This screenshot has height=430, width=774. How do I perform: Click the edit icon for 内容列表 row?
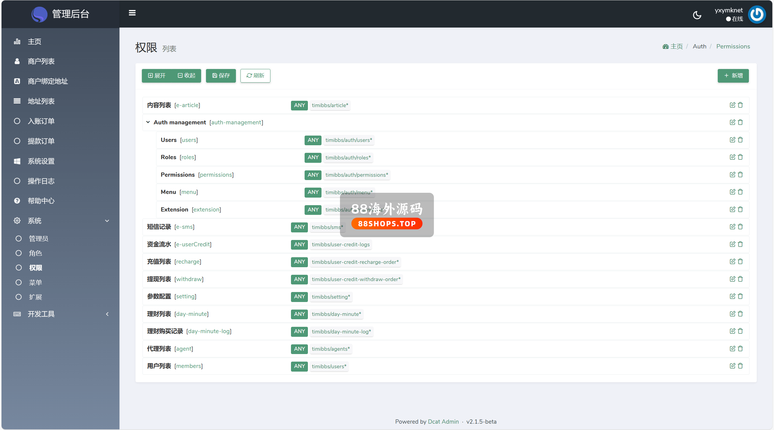coord(732,105)
